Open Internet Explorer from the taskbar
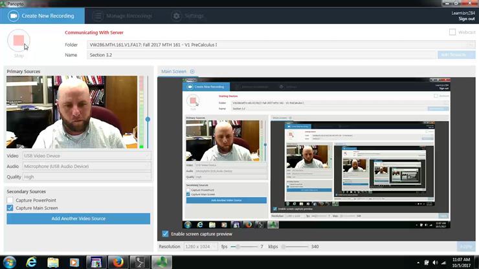This screenshot has height=269, width=479. click(31, 262)
